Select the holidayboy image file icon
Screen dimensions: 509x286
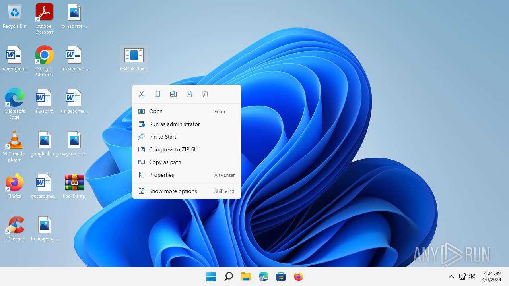point(45,229)
